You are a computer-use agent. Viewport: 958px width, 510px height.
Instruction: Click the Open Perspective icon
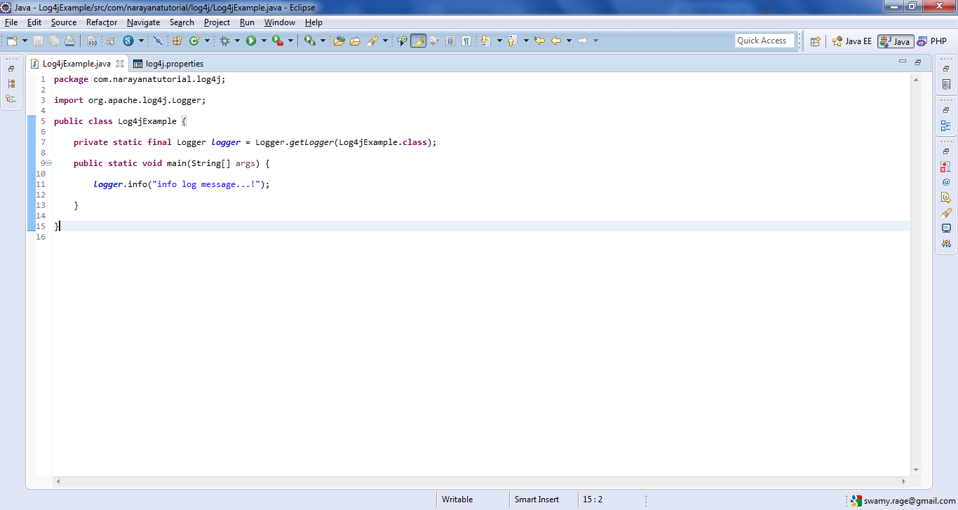pos(815,41)
